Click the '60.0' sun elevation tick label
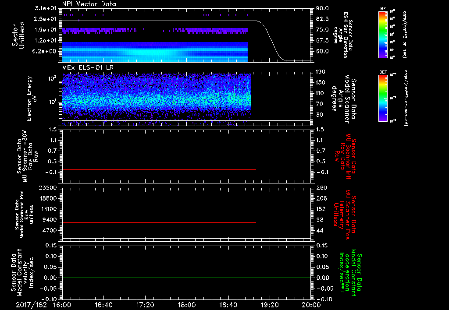This screenshot has width=449, height=310. click(x=322, y=52)
